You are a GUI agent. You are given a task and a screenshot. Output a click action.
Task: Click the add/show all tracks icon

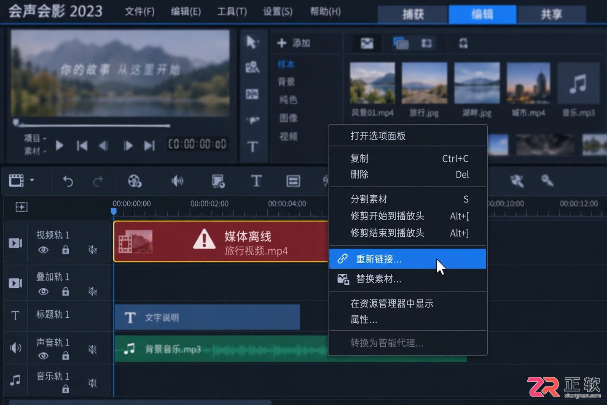(x=21, y=207)
